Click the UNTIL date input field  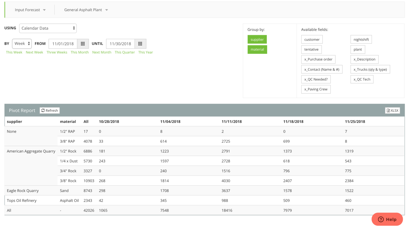pyautogui.click(x=120, y=44)
